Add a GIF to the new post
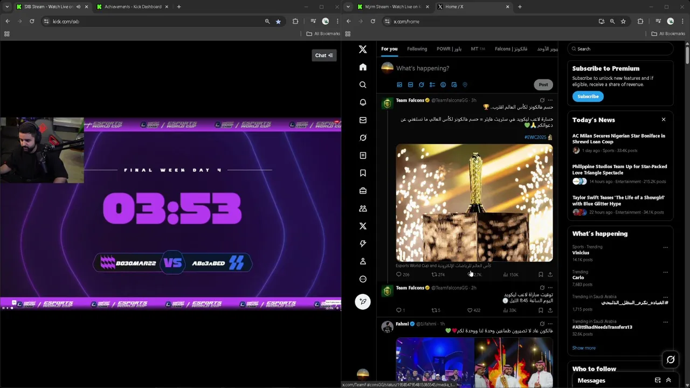Image resolution: width=690 pixels, height=388 pixels. [x=410, y=85]
